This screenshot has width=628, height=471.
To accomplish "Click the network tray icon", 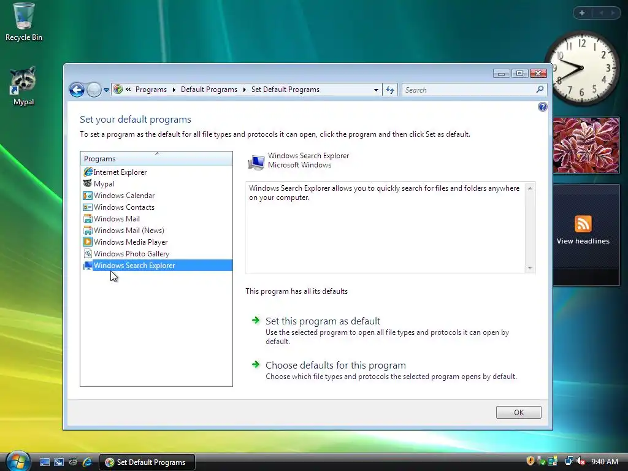I will coord(569,461).
